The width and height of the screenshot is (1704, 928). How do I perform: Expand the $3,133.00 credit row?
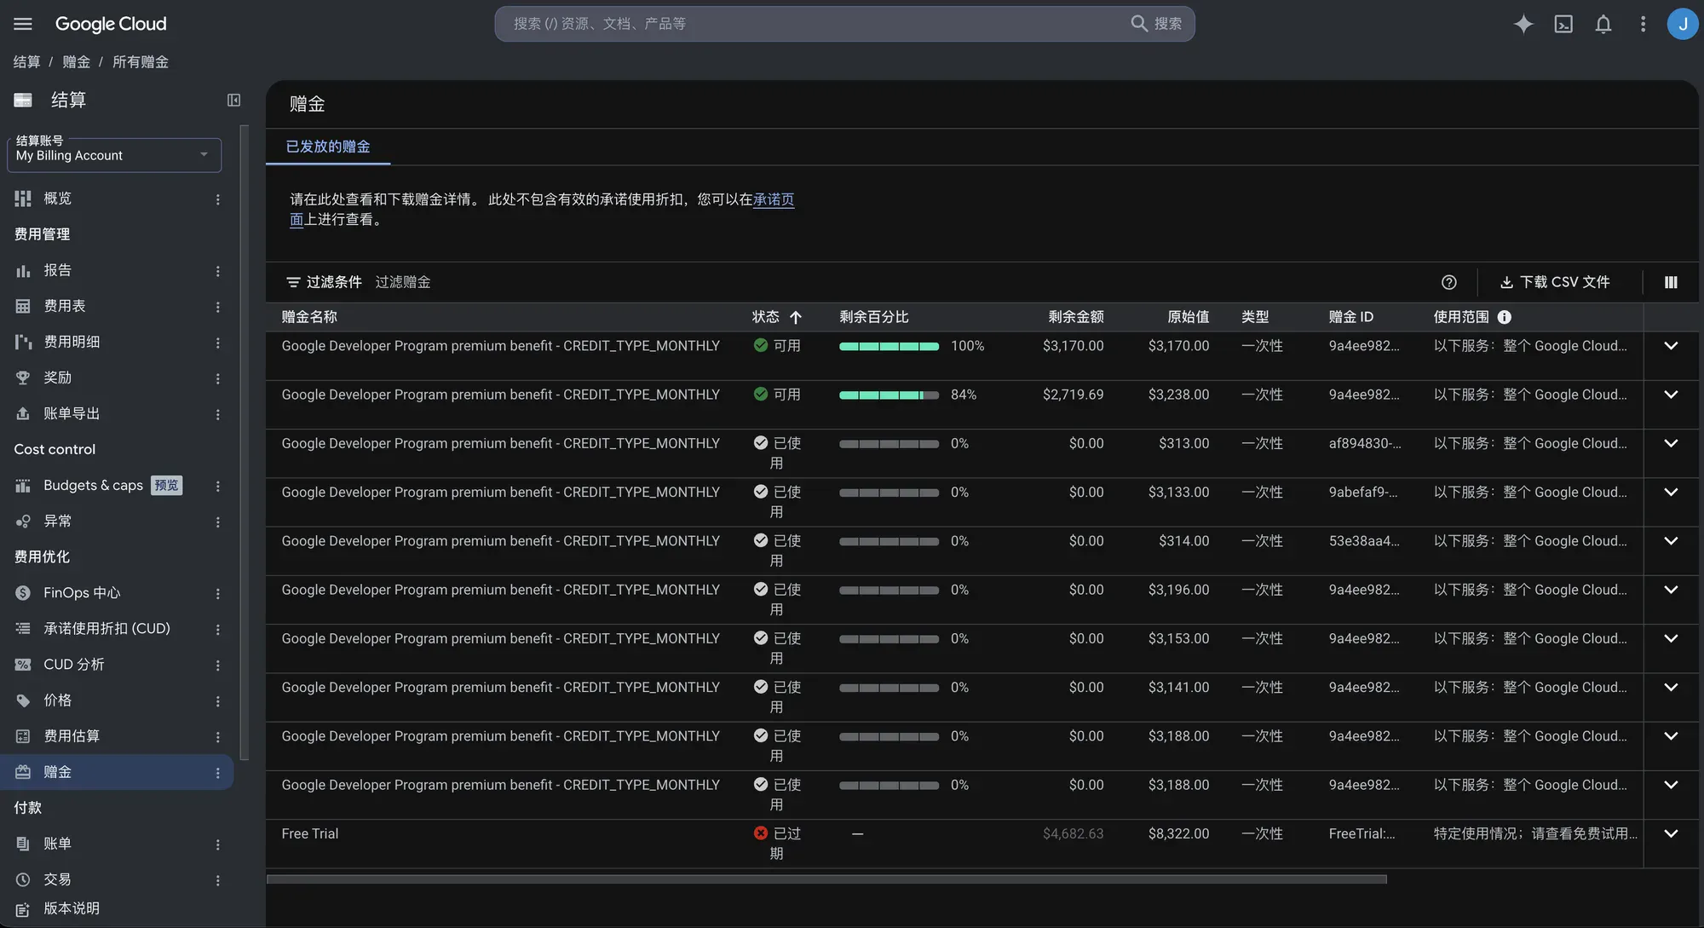click(x=1671, y=492)
